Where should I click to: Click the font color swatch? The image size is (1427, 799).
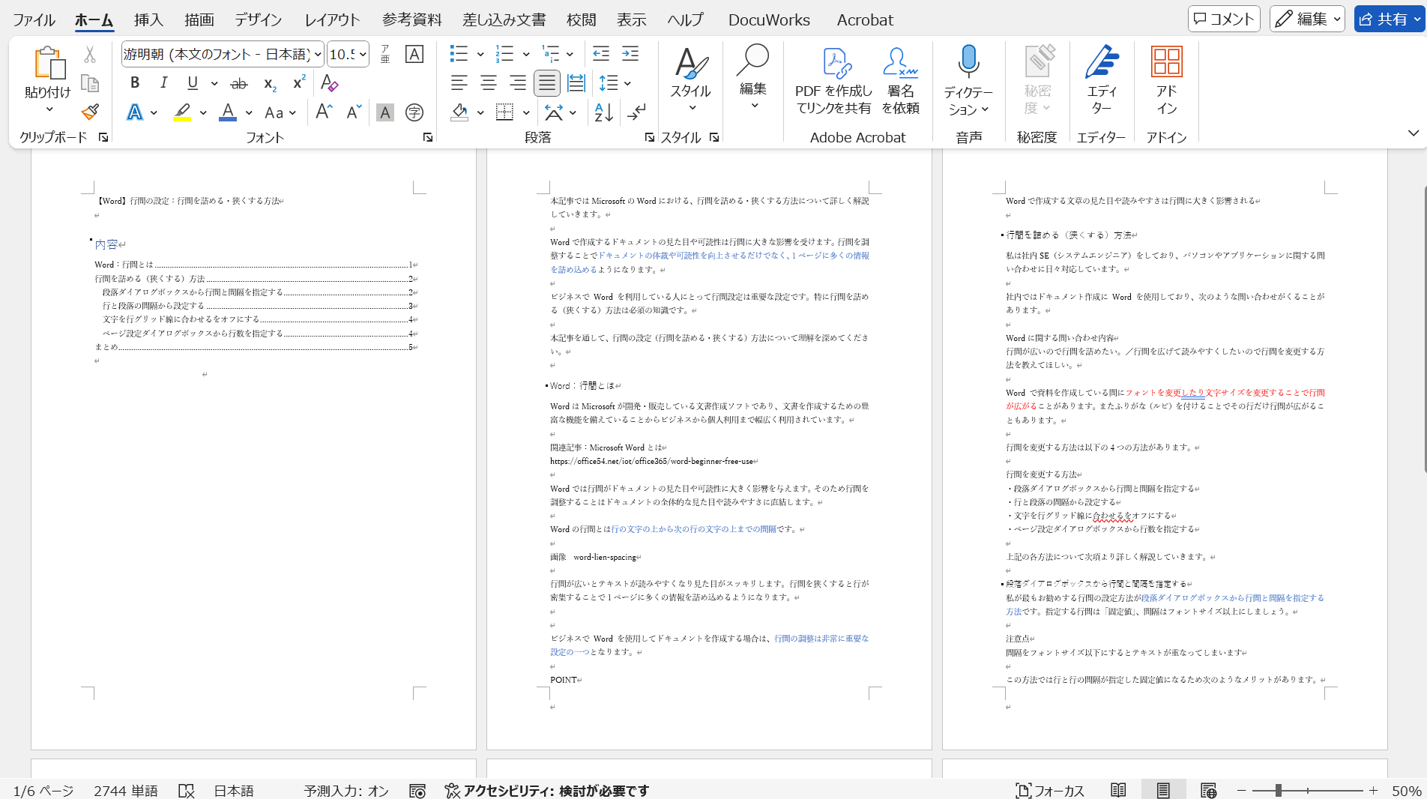pos(228,112)
